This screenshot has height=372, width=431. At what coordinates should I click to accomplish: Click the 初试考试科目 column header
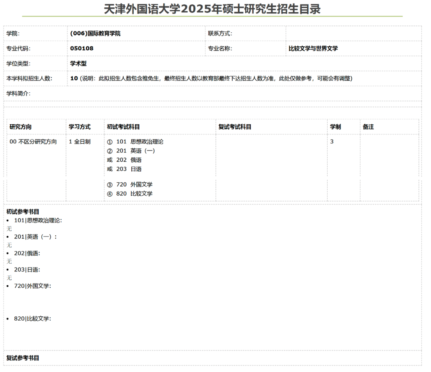pyautogui.click(x=124, y=127)
